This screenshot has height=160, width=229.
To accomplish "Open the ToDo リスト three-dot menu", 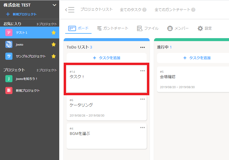I will coord(142,47).
